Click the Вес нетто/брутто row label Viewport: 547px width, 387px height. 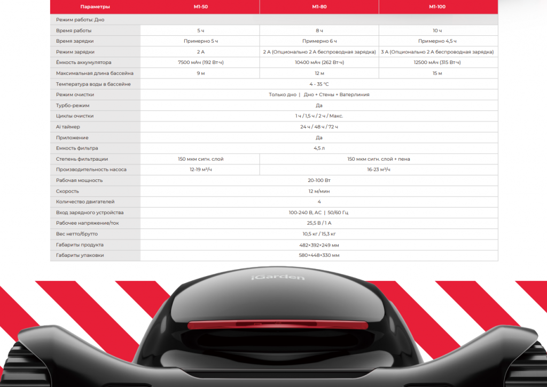pyautogui.click(x=77, y=234)
